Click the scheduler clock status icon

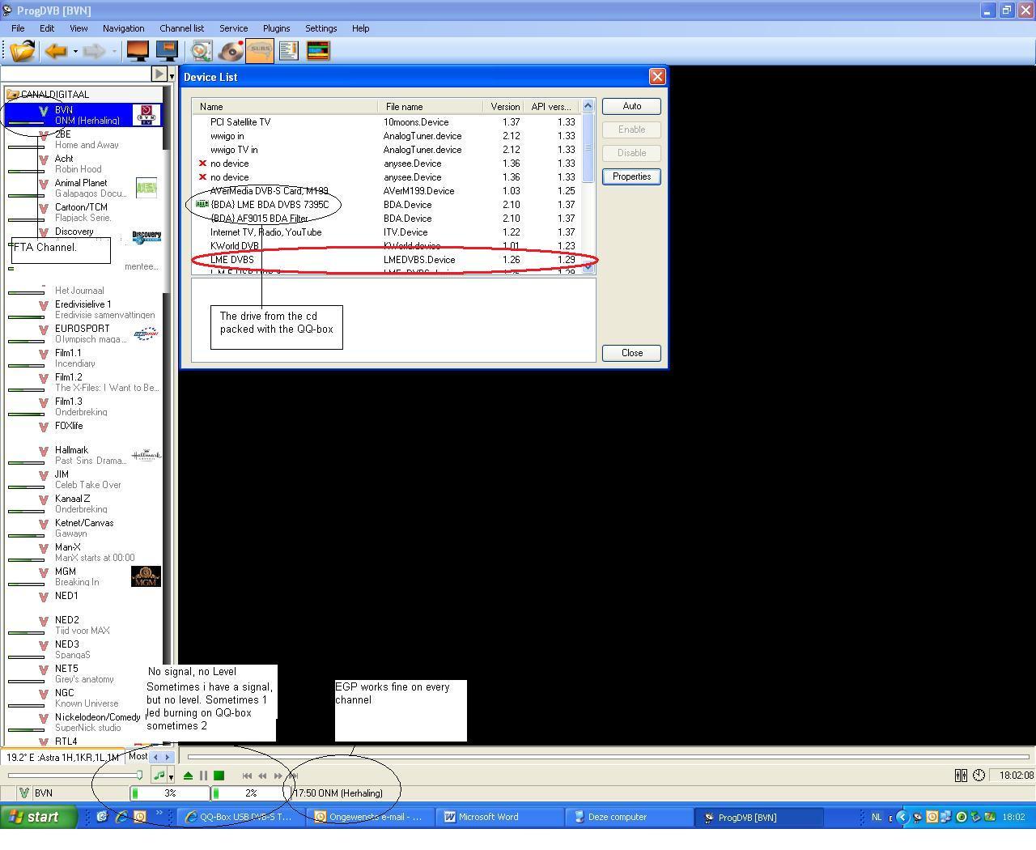click(x=979, y=776)
